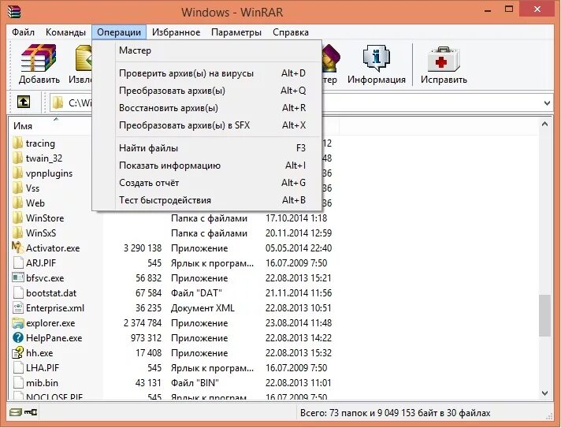Click size value 2 374 784
The image size is (561, 428).
tap(143, 323)
